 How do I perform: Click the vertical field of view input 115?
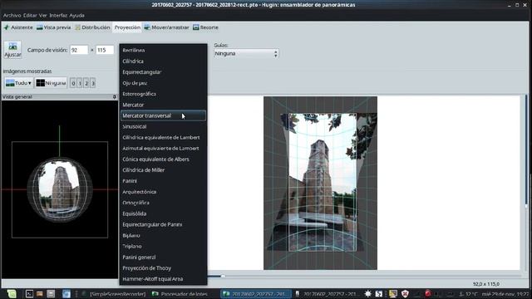(105, 50)
